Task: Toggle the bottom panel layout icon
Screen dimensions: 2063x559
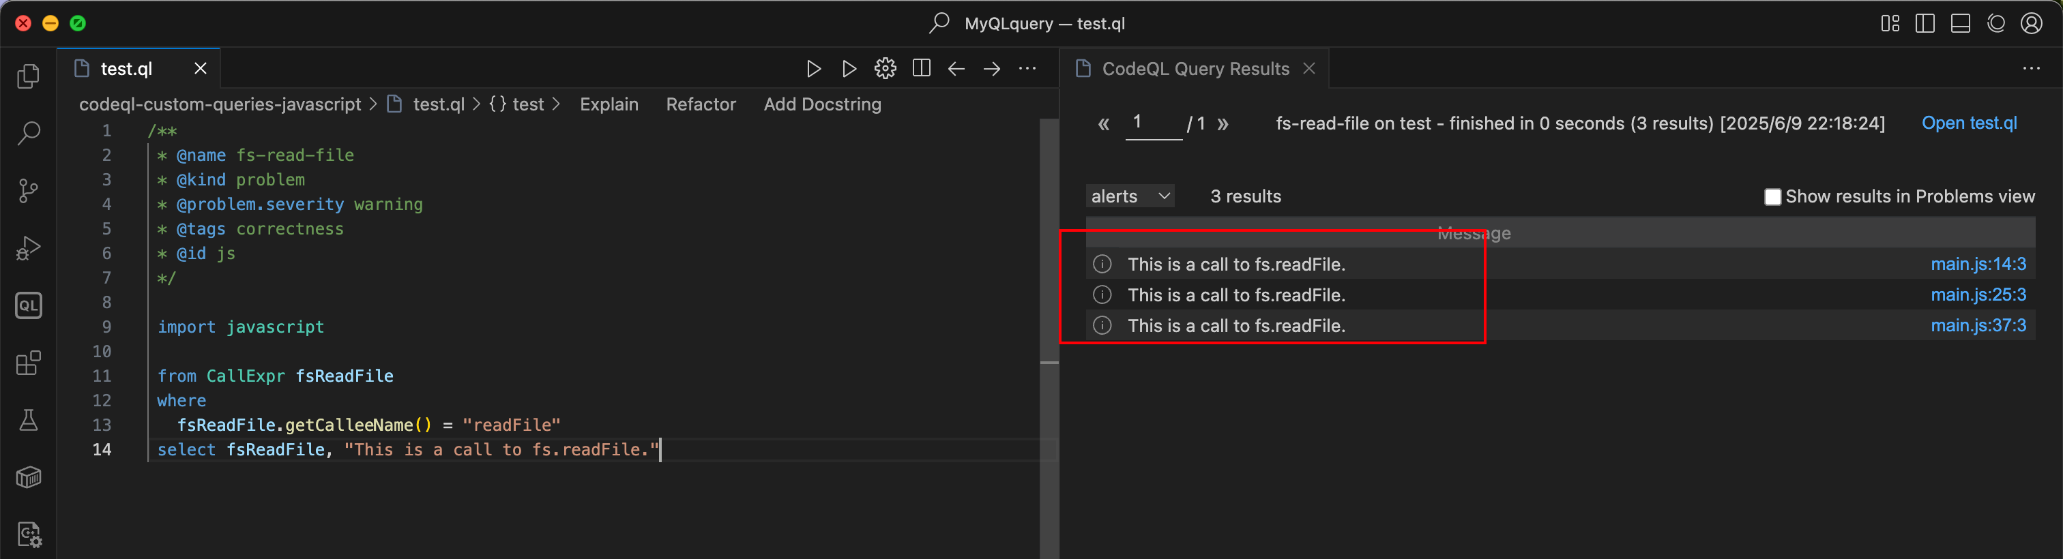Action: (1960, 24)
